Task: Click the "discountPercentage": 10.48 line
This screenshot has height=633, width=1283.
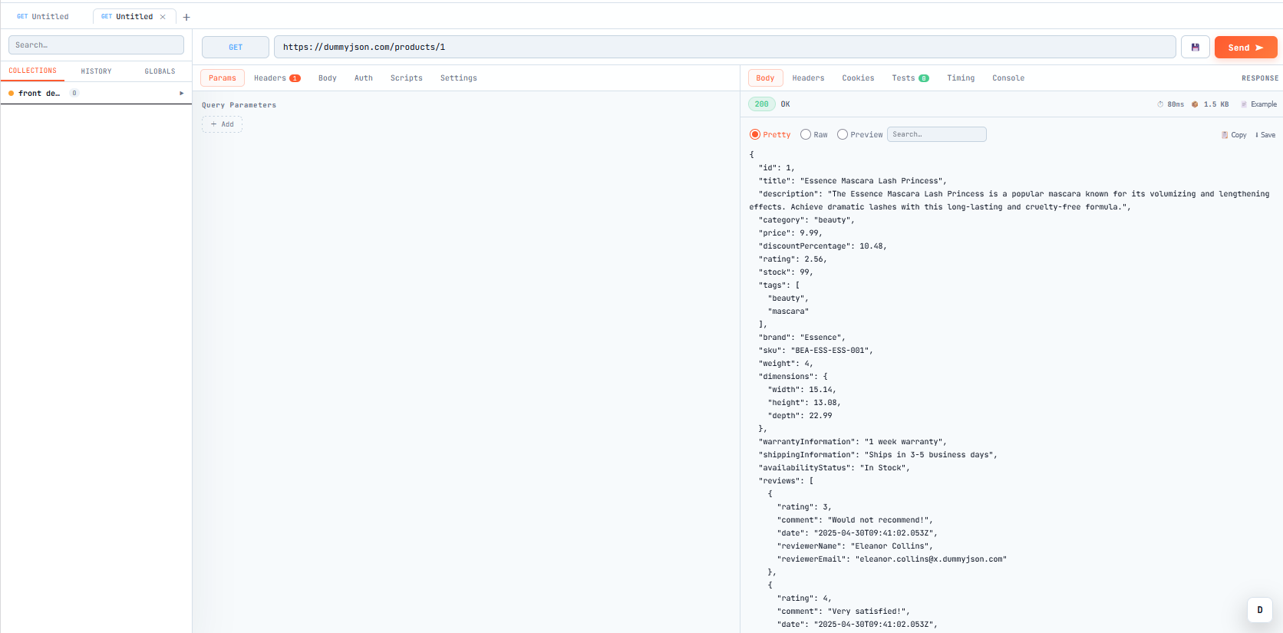Action: [x=823, y=246]
